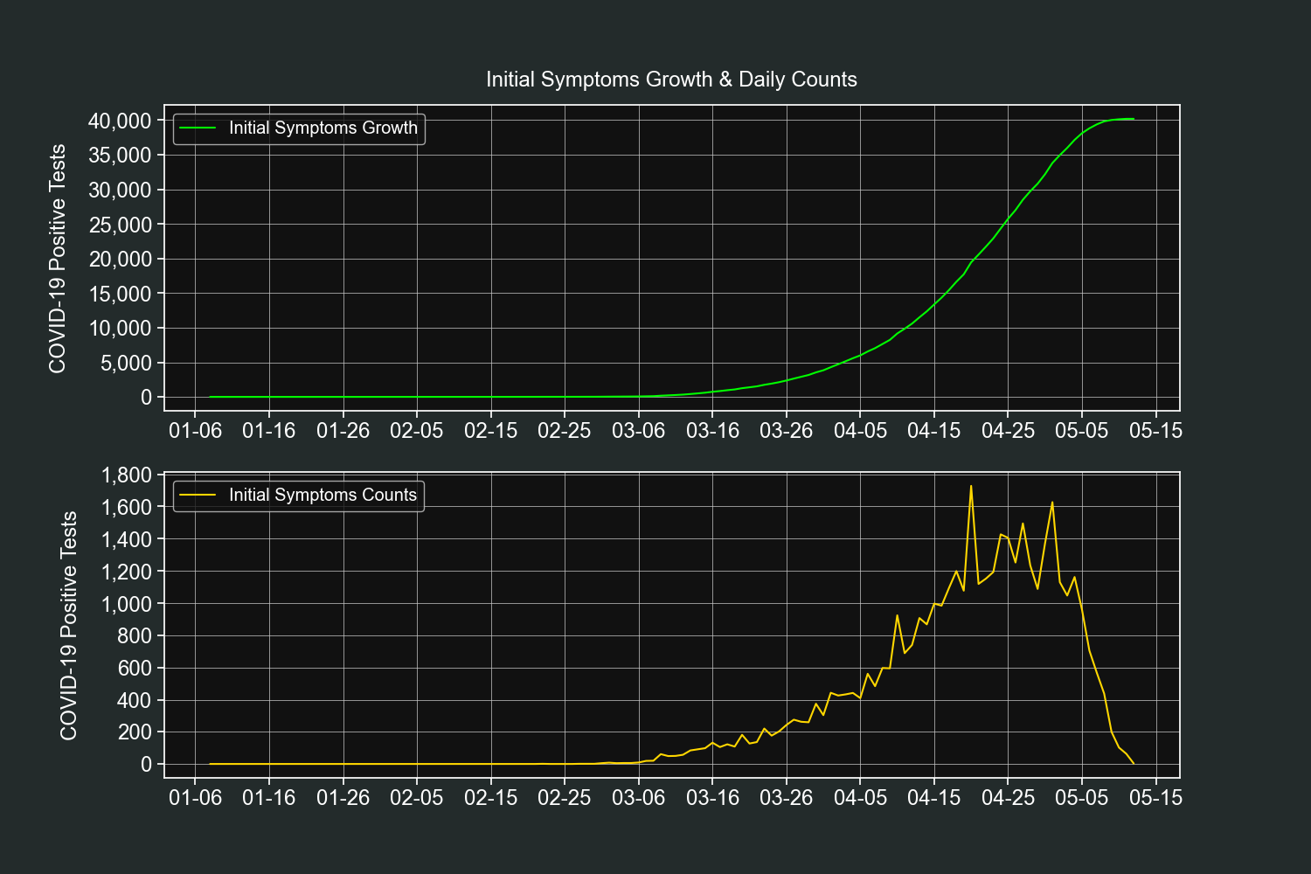Viewport: 1311px width, 874px height.
Task: Click the 30,000 y-axis tick label
Action: (x=120, y=190)
